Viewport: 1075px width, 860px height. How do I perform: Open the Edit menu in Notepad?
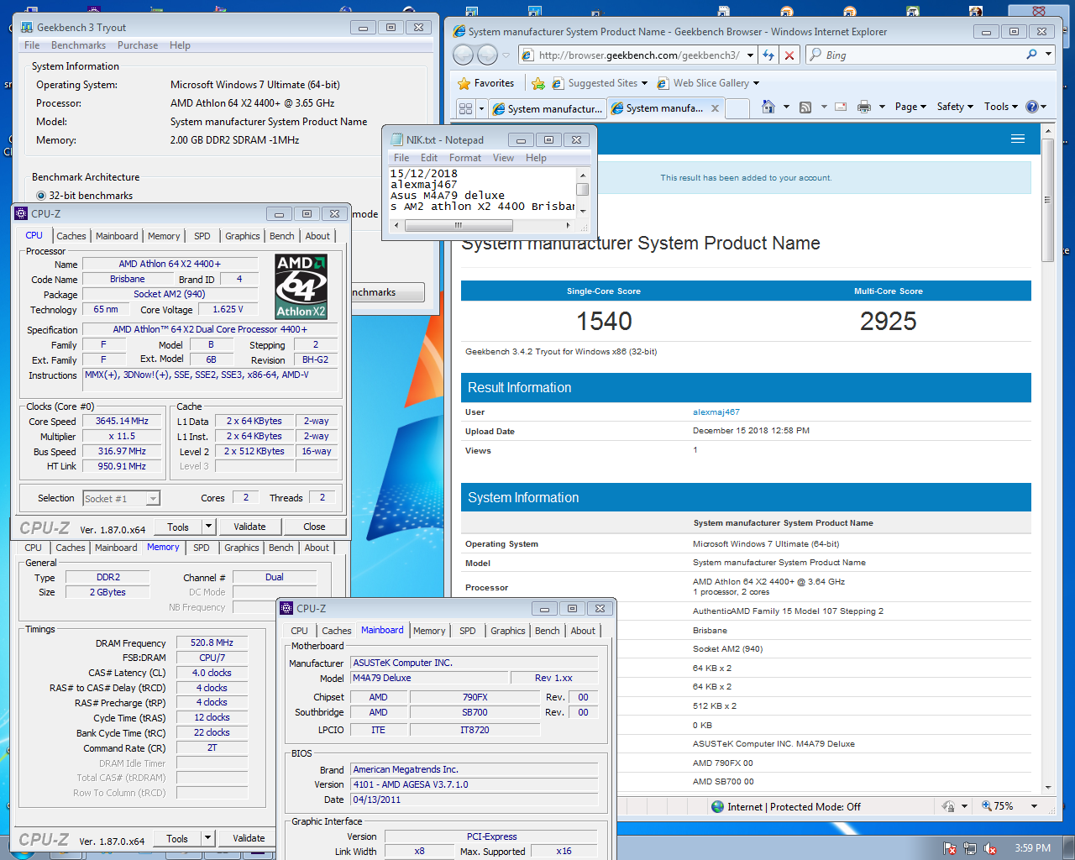pos(429,158)
